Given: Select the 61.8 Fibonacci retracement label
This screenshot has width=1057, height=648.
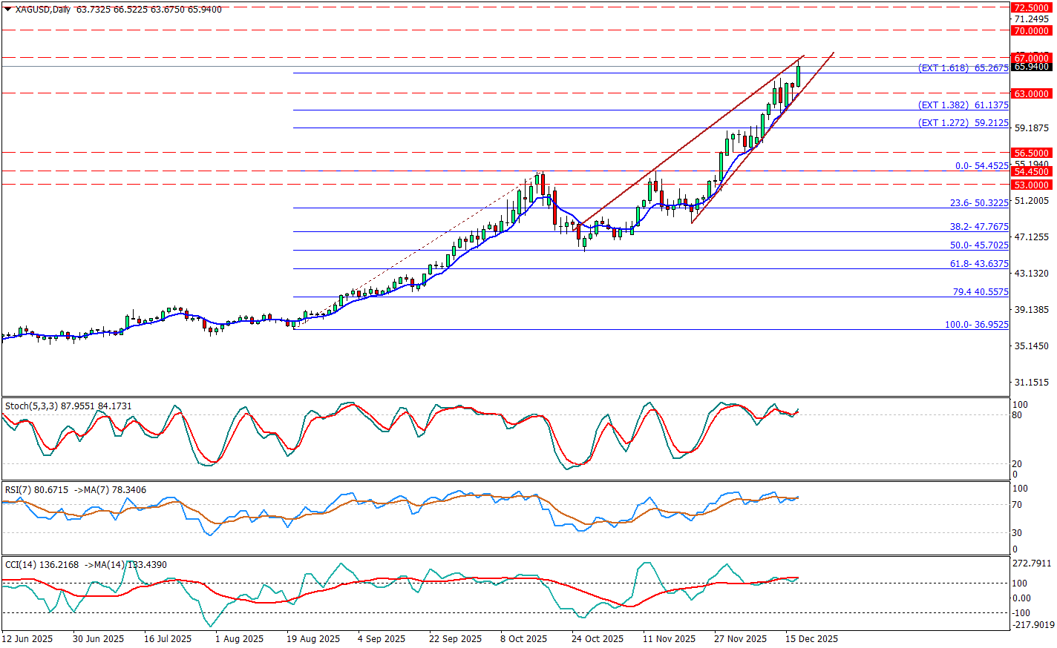Looking at the screenshot, I should pyautogui.click(x=979, y=264).
